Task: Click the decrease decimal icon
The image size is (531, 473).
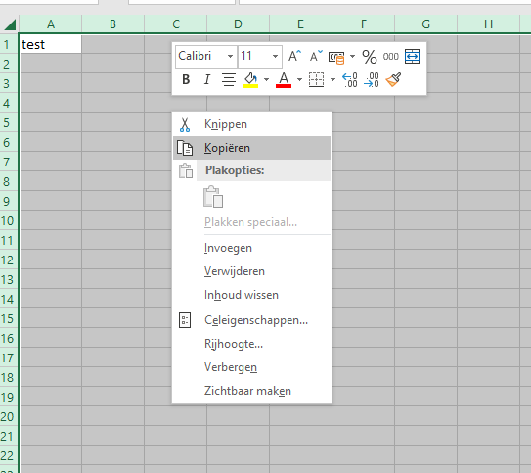Action: pyautogui.click(x=372, y=80)
